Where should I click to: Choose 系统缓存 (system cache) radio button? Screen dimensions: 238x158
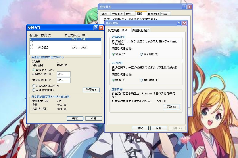pyautogui.click(x=141, y=80)
